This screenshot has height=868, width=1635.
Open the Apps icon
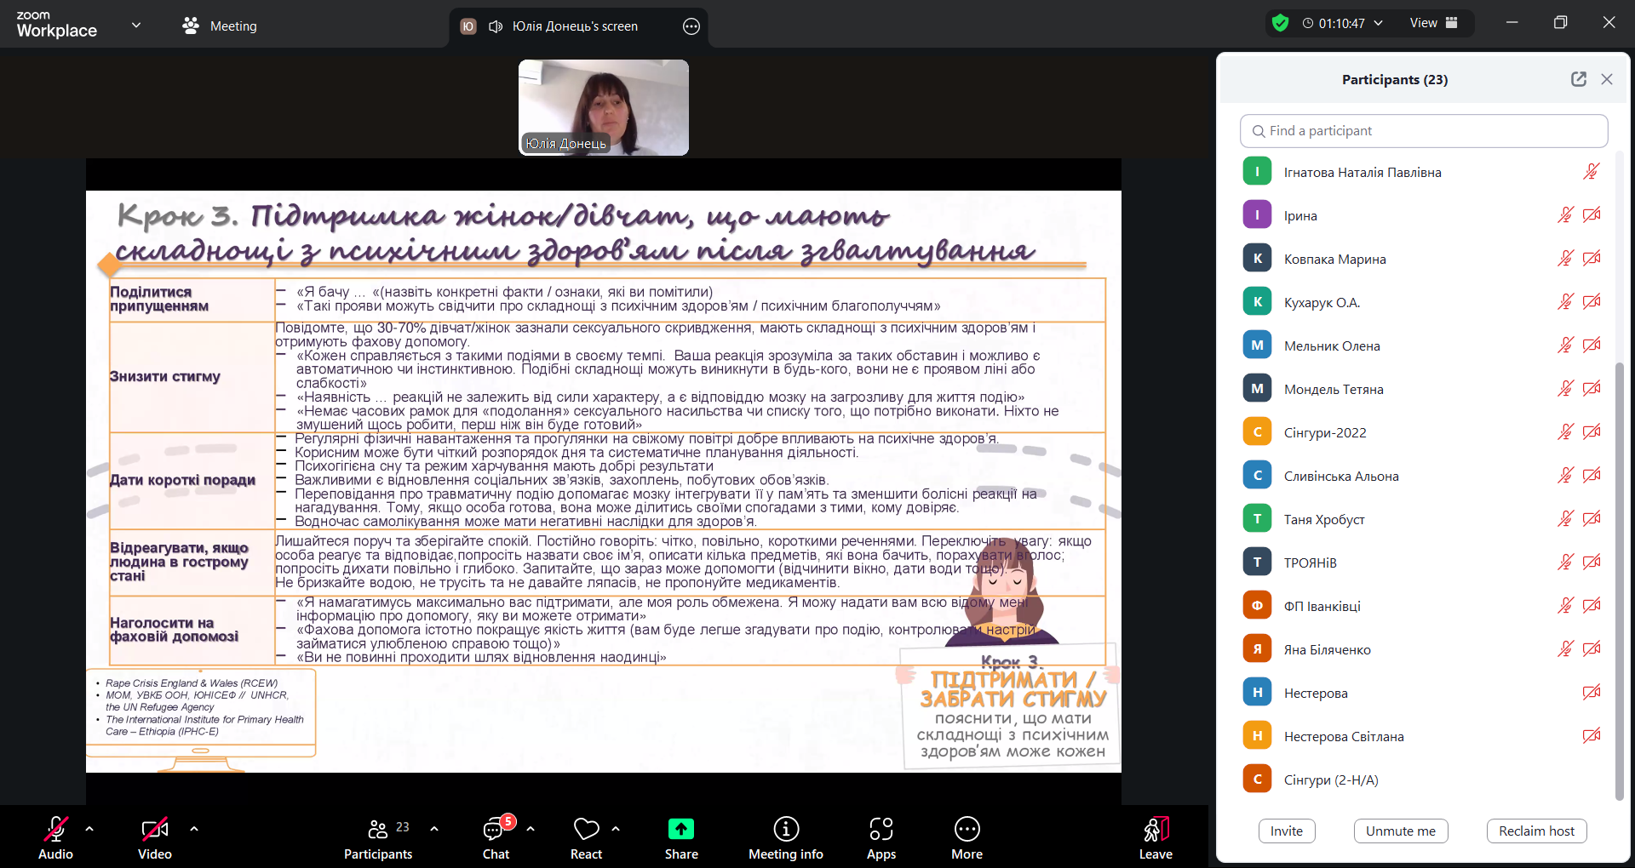(881, 830)
